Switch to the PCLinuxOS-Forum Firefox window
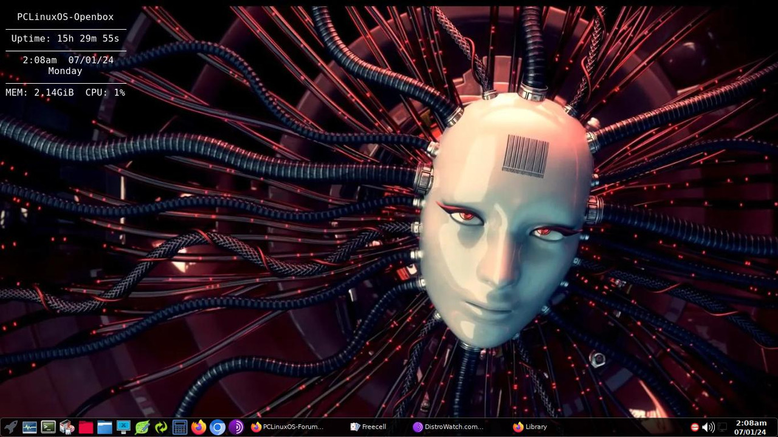778x437 pixels. (x=287, y=427)
